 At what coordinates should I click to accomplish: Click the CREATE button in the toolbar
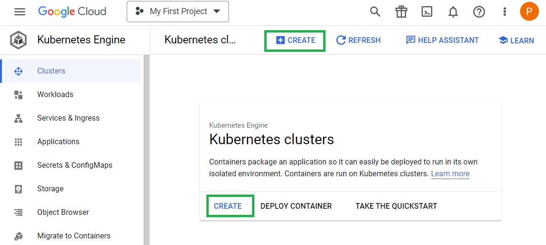click(x=295, y=41)
